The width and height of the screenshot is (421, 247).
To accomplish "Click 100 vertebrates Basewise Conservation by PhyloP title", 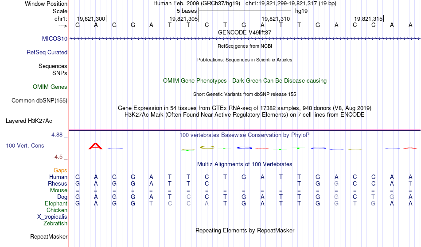I will pos(245,135).
